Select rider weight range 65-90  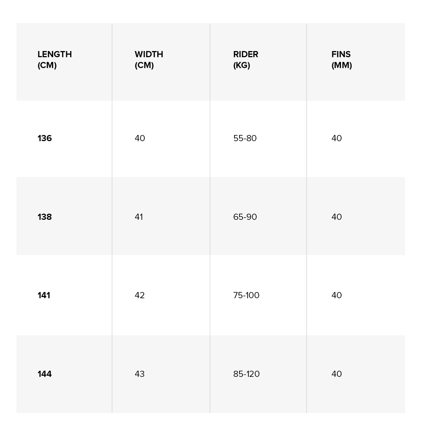point(245,217)
